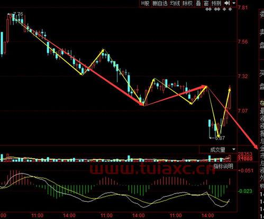The image size is (264, 219).
Task: Click the 6.87 low price marker
Action: pos(220,138)
